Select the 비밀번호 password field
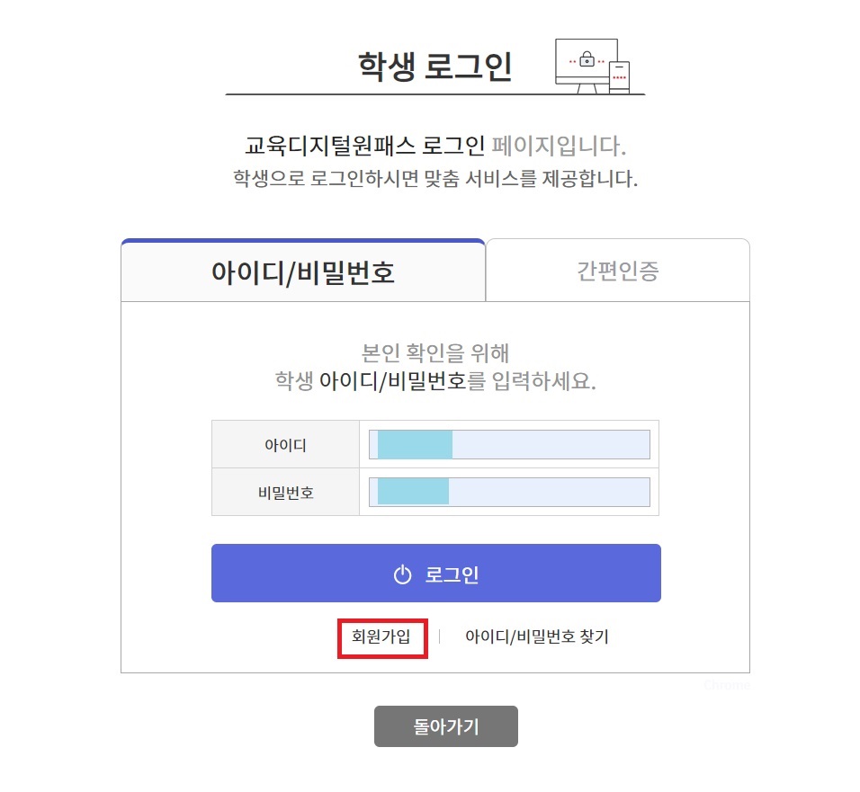 click(509, 492)
